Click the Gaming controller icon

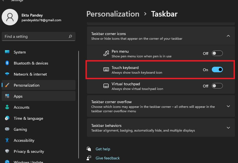(7, 129)
